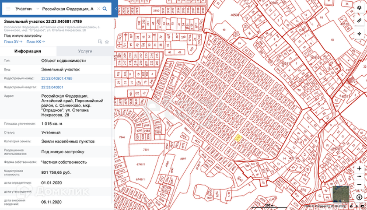
Task: Open the План ЗУ link
Action: point(13,42)
